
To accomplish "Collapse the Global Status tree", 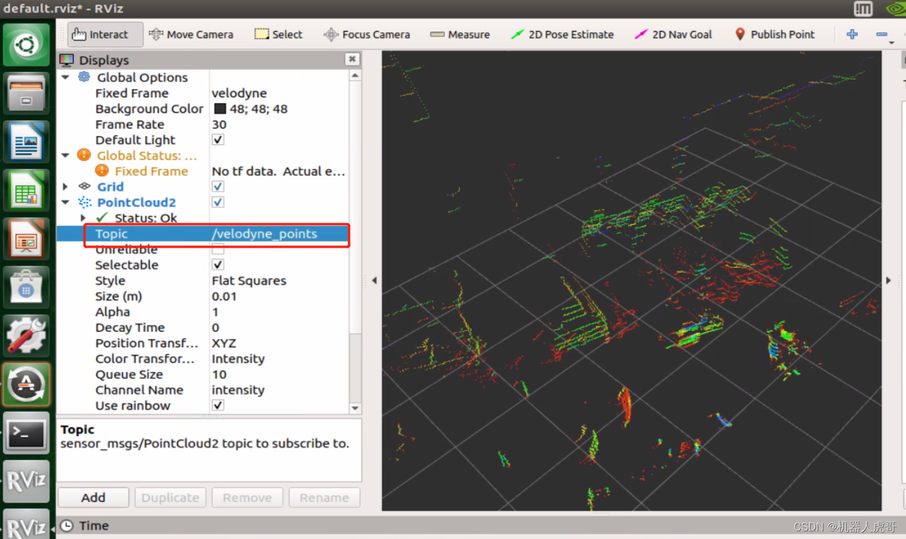I will point(66,155).
